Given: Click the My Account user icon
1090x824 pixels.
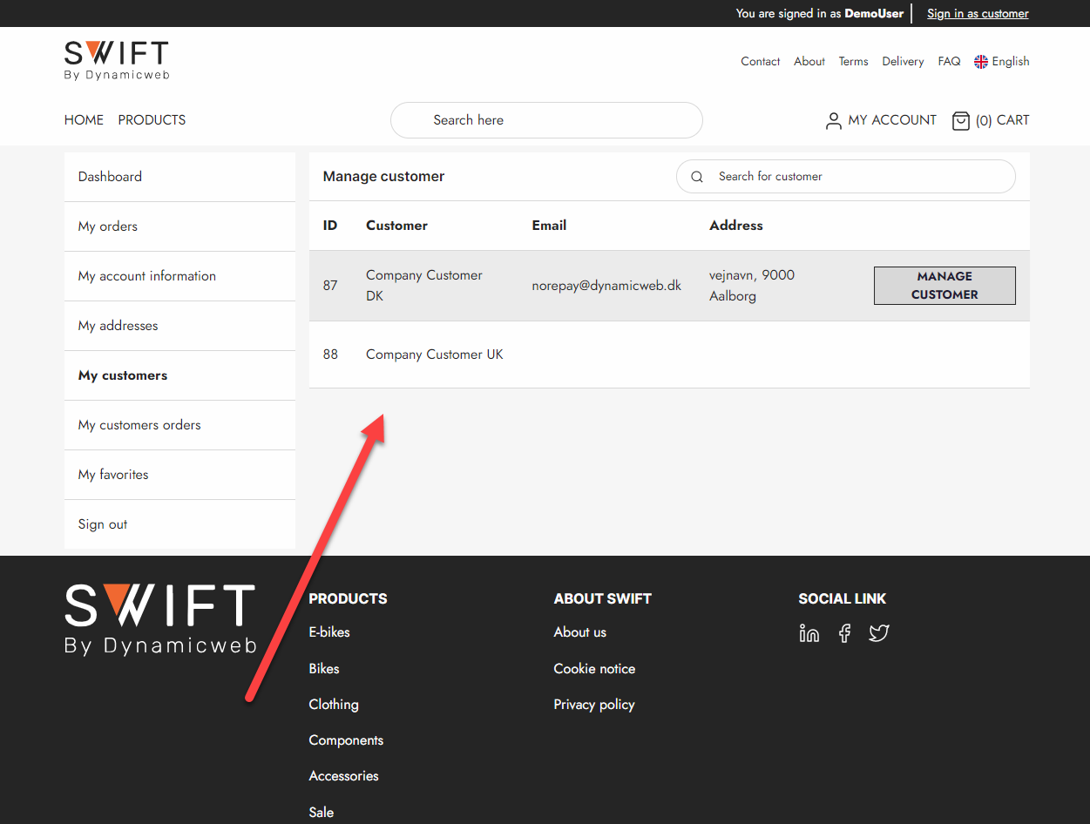Looking at the screenshot, I should (x=833, y=120).
